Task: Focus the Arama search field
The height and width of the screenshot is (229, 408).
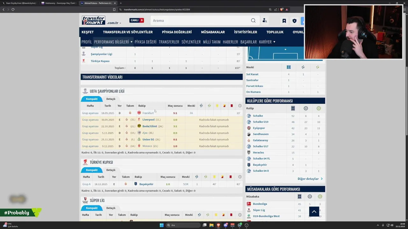Action: point(201,21)
